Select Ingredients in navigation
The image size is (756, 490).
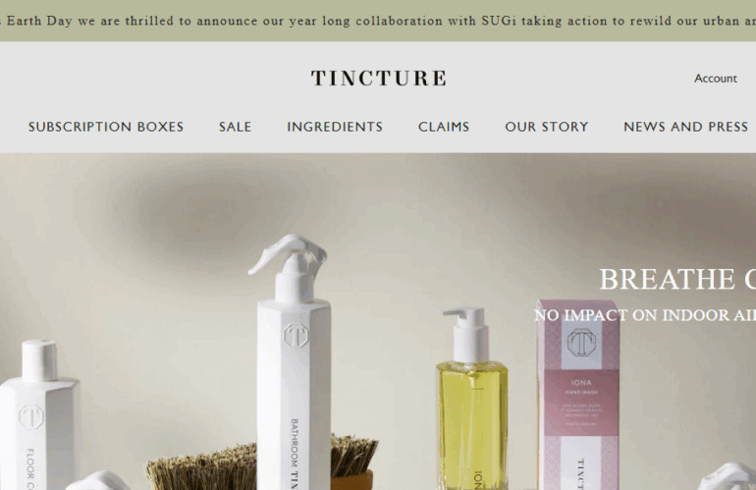pyautogui.click(x=335, y=127)
